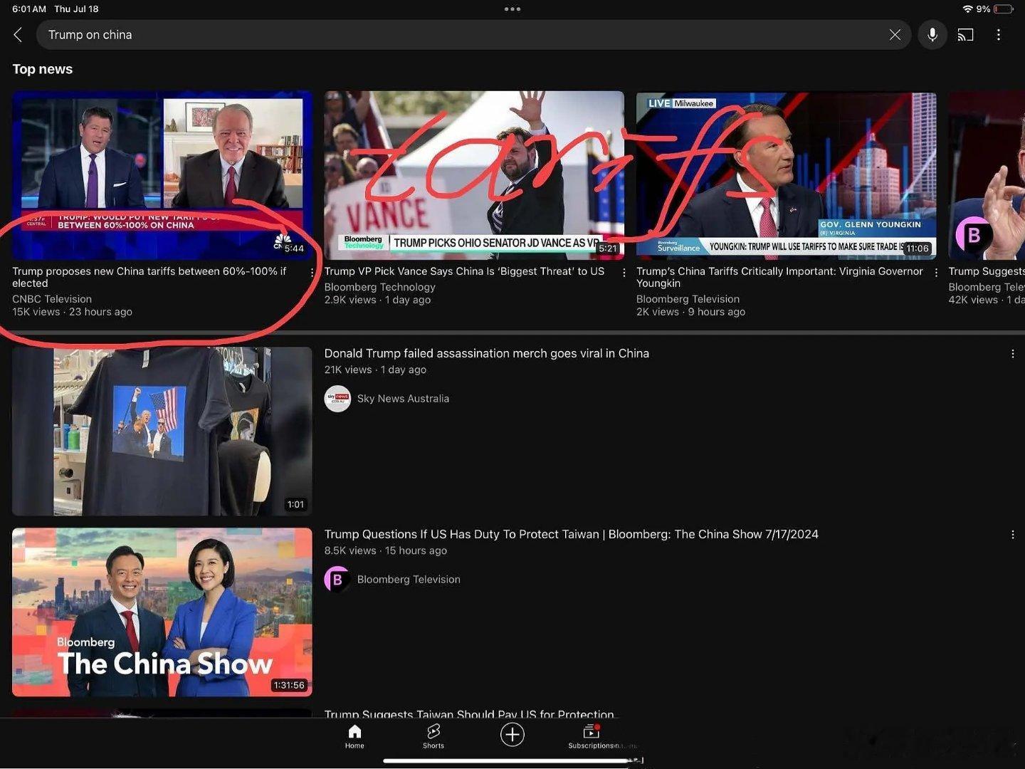Open 'Trump Questions If US Has Duty' title
Image resolution: width=1025 pixels, height=769 pixels.
coord(572,535)
